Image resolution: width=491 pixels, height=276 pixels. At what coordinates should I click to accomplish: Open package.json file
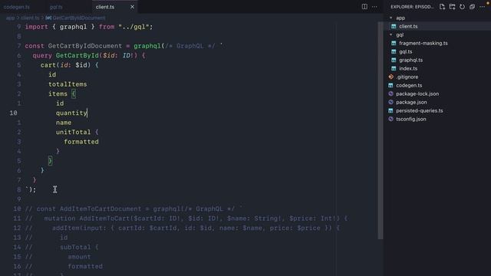(411, 102)
